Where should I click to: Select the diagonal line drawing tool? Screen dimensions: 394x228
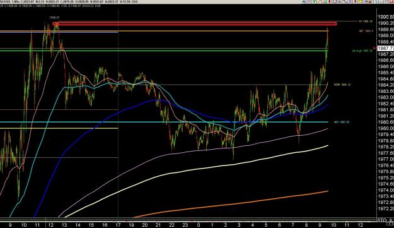tap(345, 1)
